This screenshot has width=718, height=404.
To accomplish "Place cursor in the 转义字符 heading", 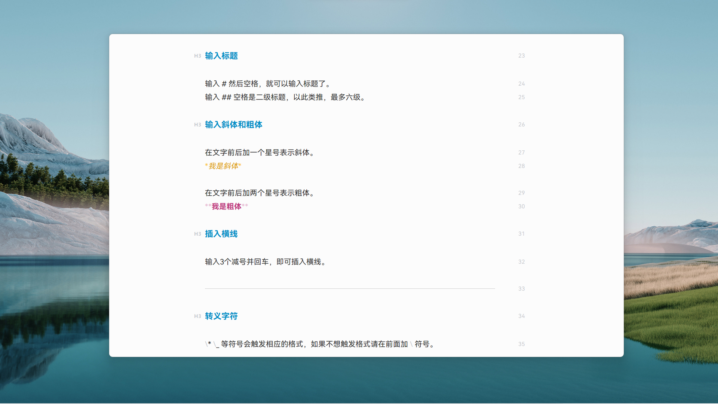I will [221, 316].
